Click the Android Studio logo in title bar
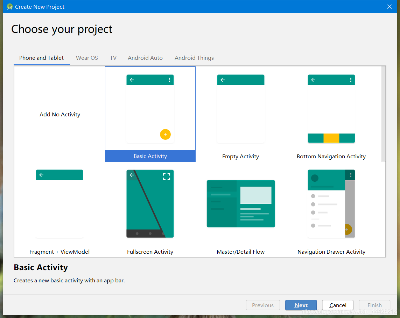 [10, 7]
